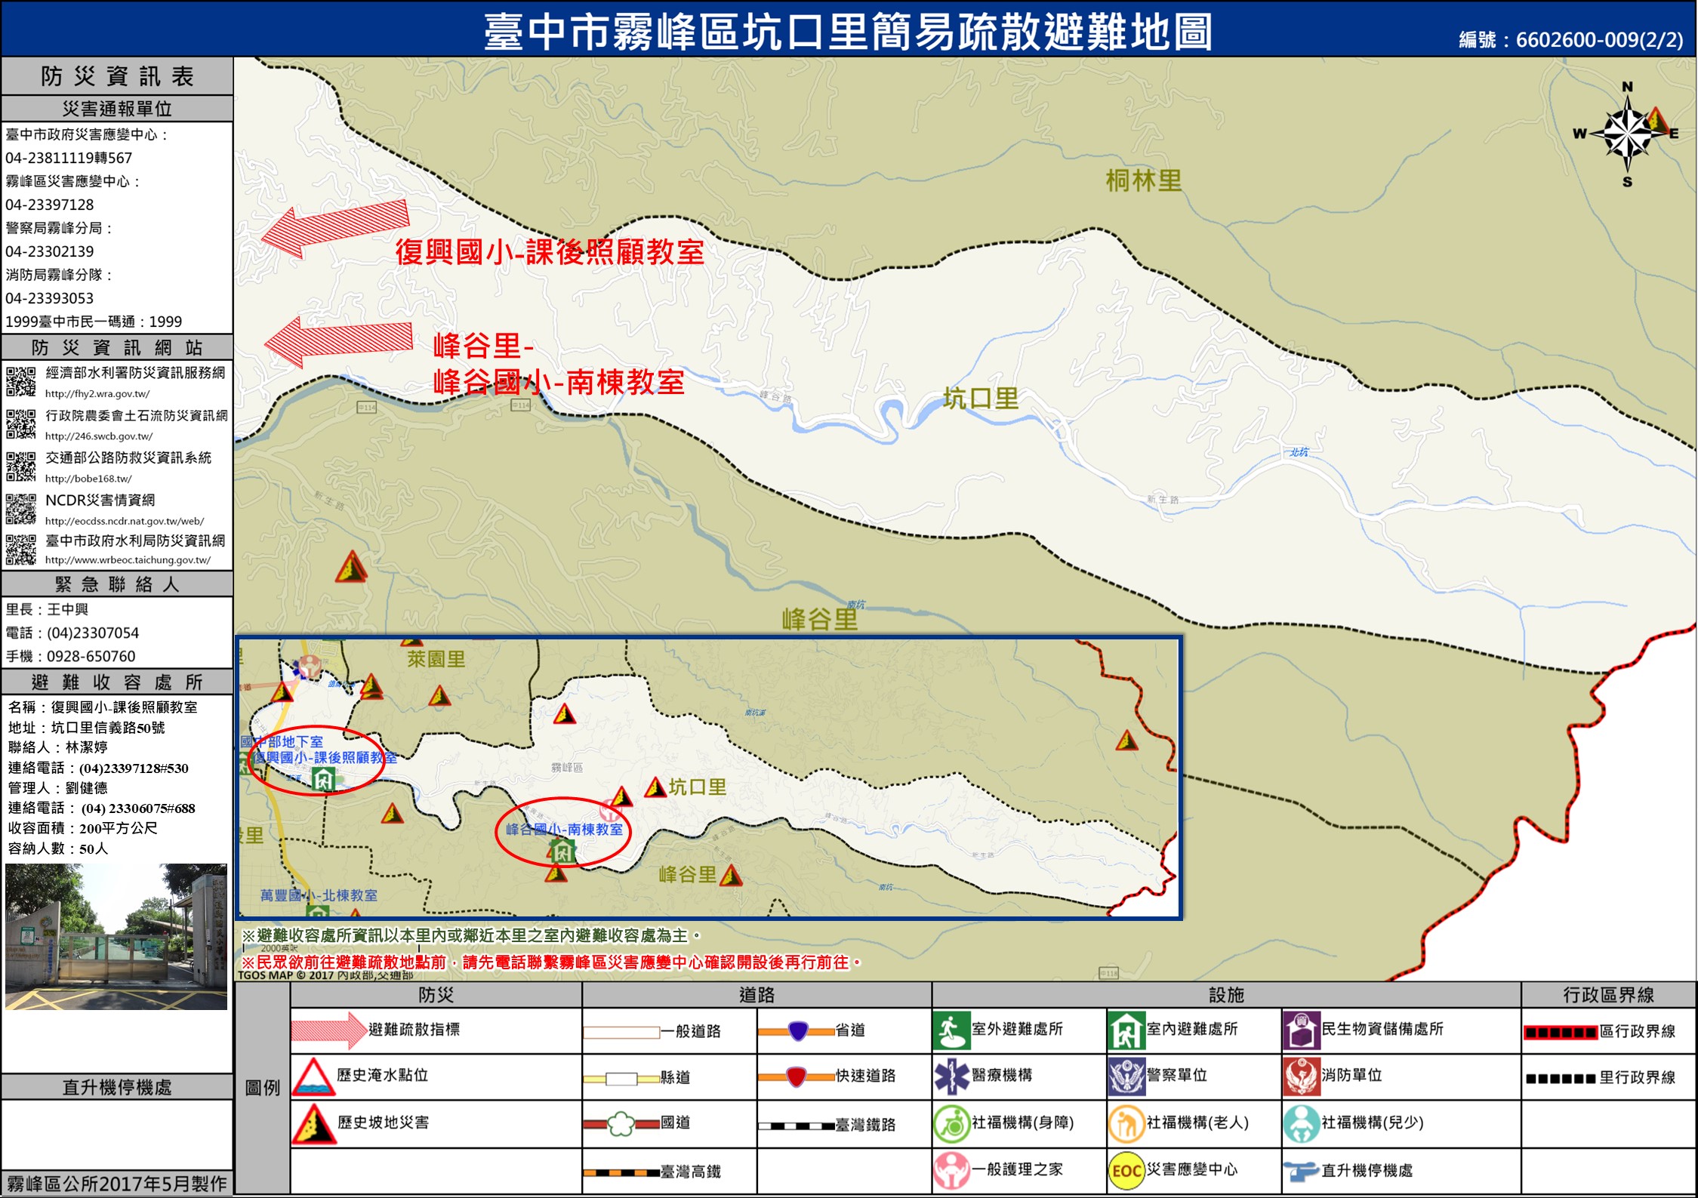Viewport: 1698px width, 1198px height.
Task: Click the 坑口里 label on main map
Action: pos(981,398)
